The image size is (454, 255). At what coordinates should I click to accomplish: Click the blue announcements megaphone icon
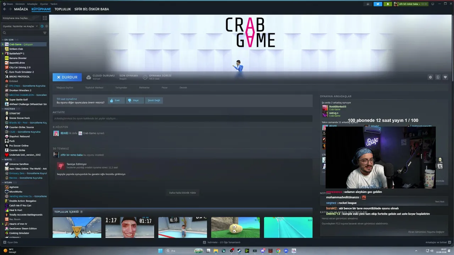tap(378, 4)
